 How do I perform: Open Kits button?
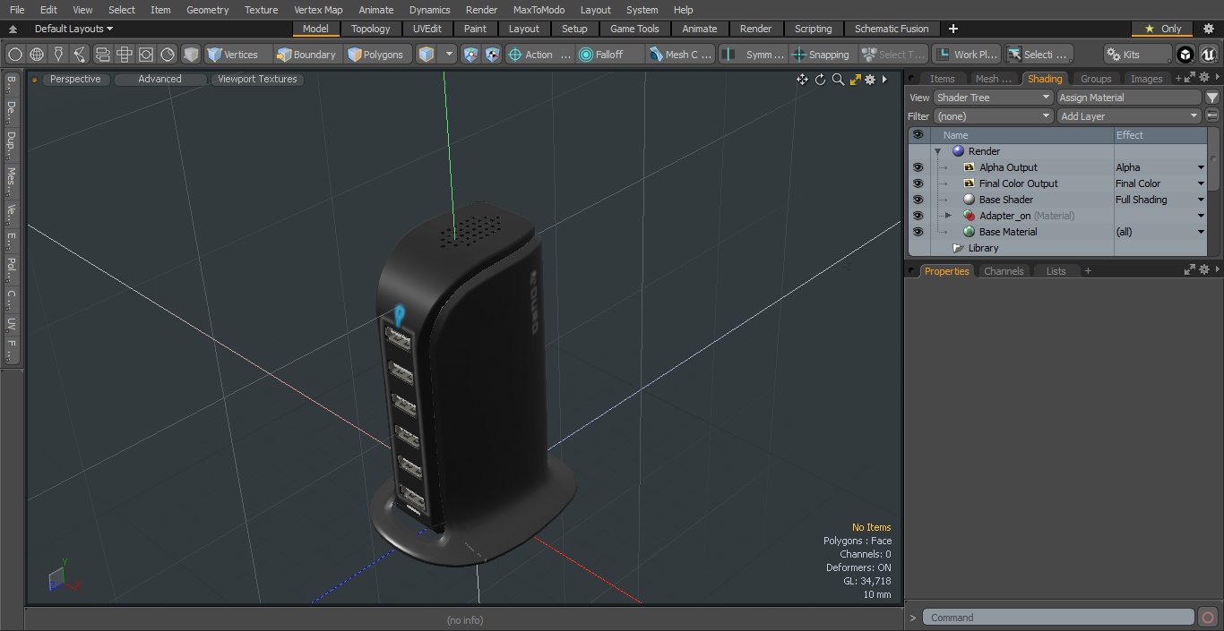pos(1137,55)
